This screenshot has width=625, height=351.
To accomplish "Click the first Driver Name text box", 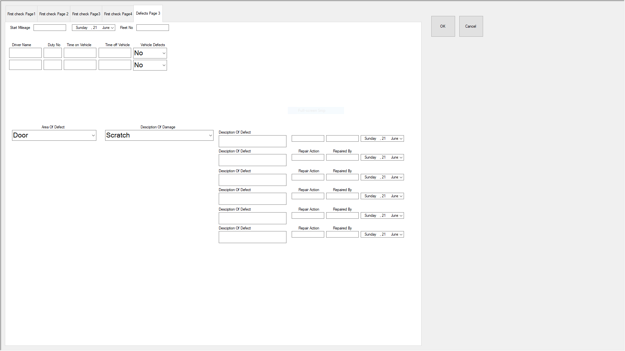I will point(25,53).
